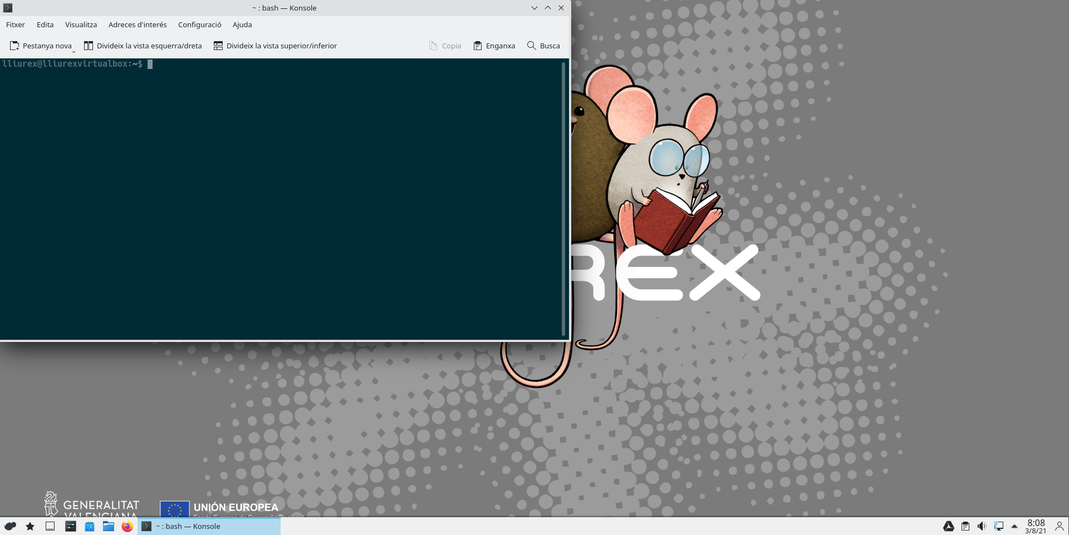Open a new tab with Pestanya nova

(41, 46)
